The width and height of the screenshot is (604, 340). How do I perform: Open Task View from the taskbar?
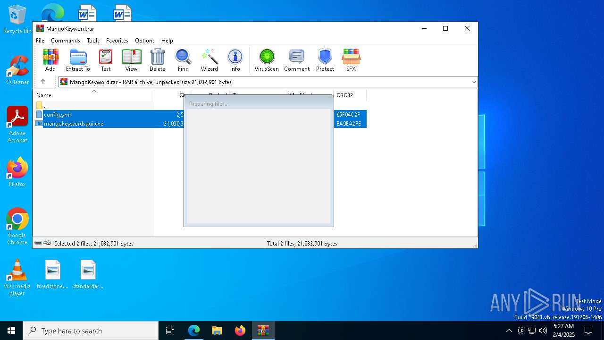170,331
